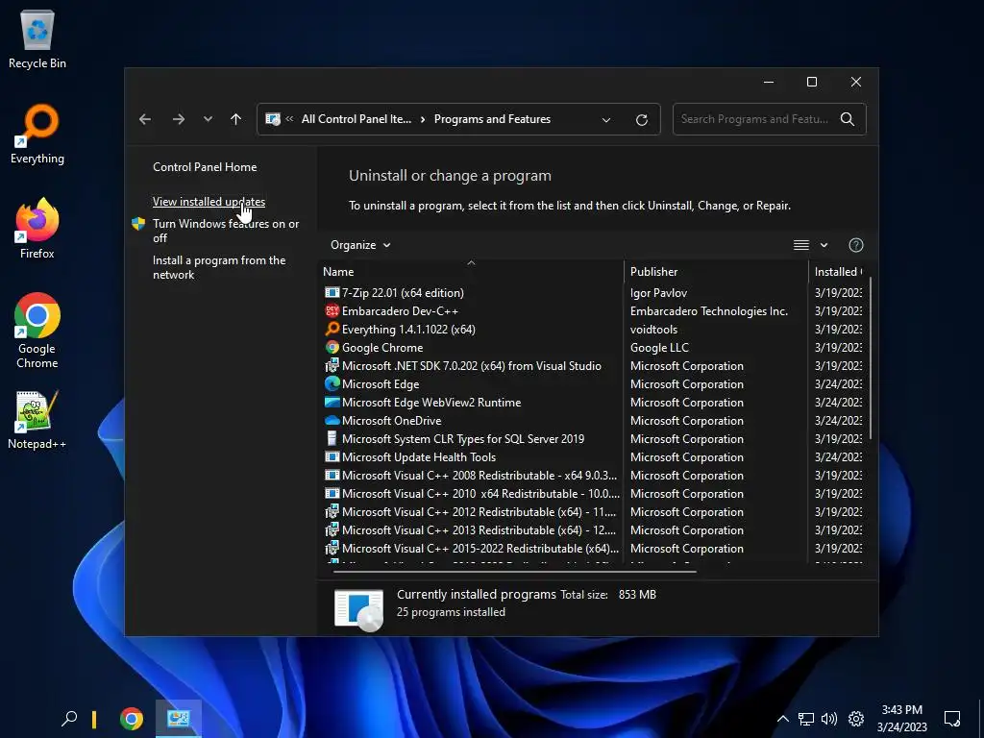
Task: Select the Google Chrome list icon
Action: (332, 347)
